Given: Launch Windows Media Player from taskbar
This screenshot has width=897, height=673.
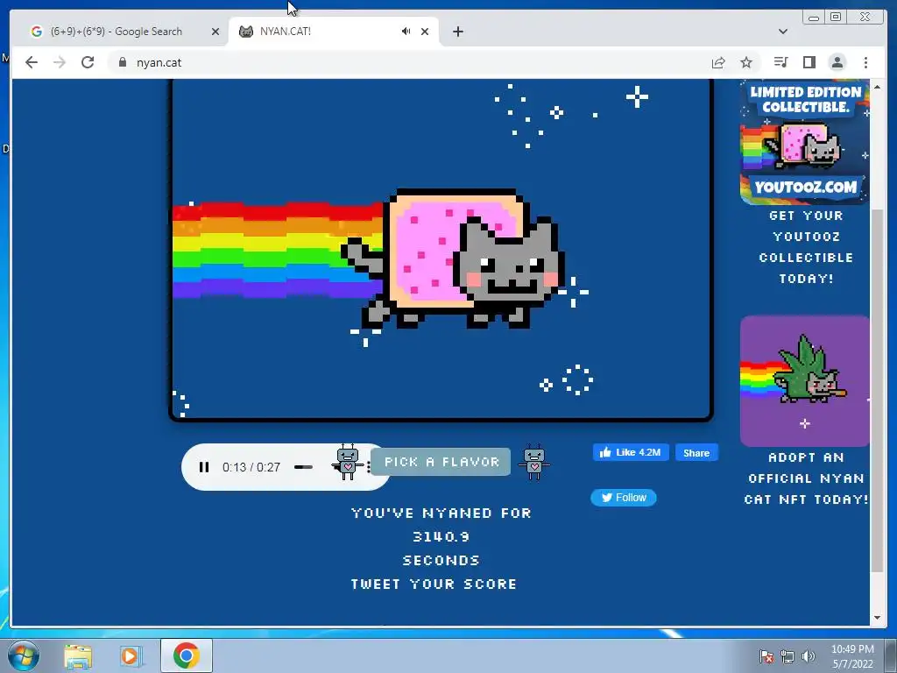Looking at the screenshot, I should point(131,655).
